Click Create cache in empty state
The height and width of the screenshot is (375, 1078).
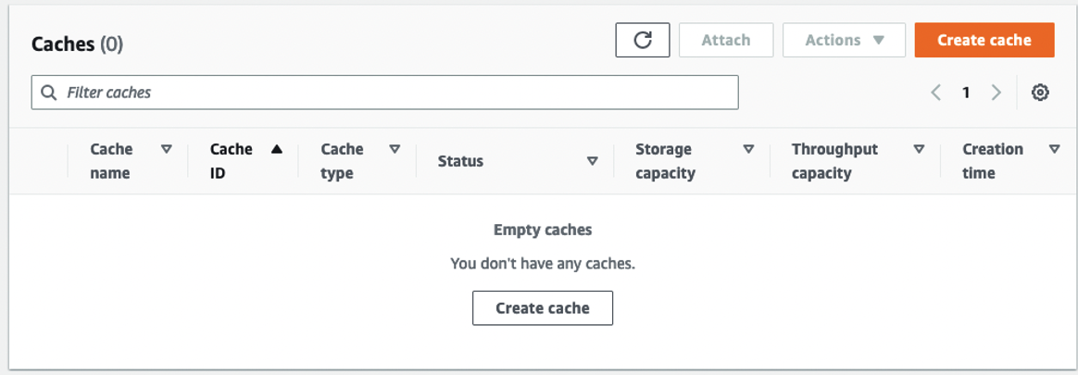542,308
